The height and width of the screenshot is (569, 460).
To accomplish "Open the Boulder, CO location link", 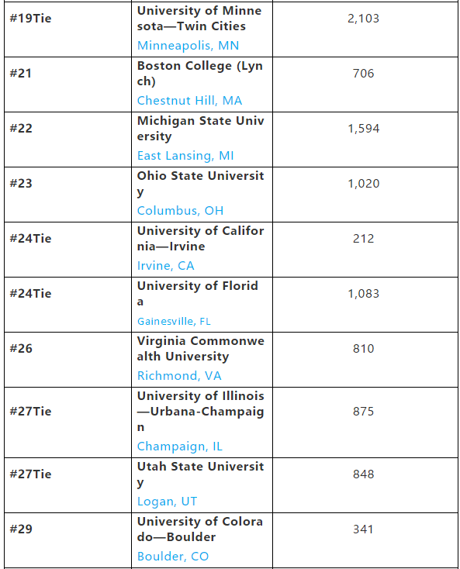I will 173,557.
